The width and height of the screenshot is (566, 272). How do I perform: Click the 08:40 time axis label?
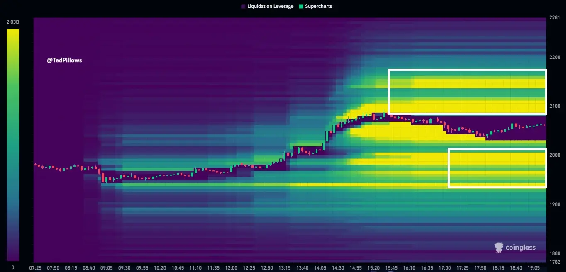tap(89, 268)
